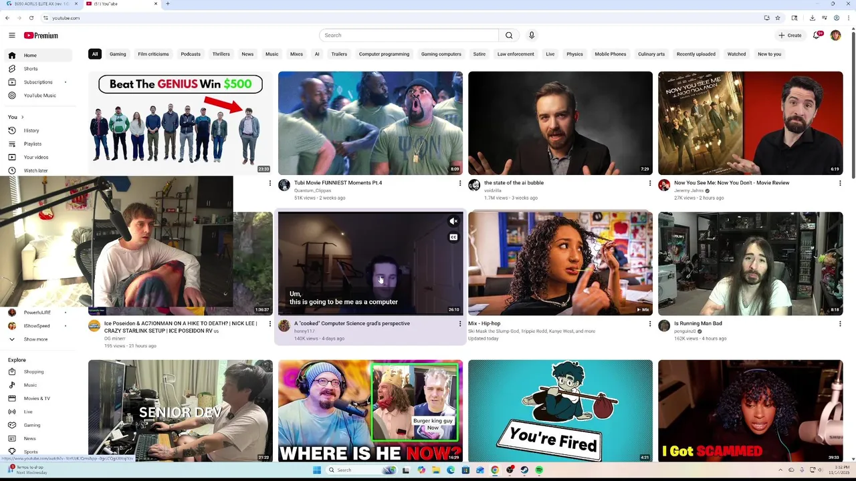The image size is (856, 481).
Task: Select the Recently uploaded filter chip
Action: pos(695,54)
